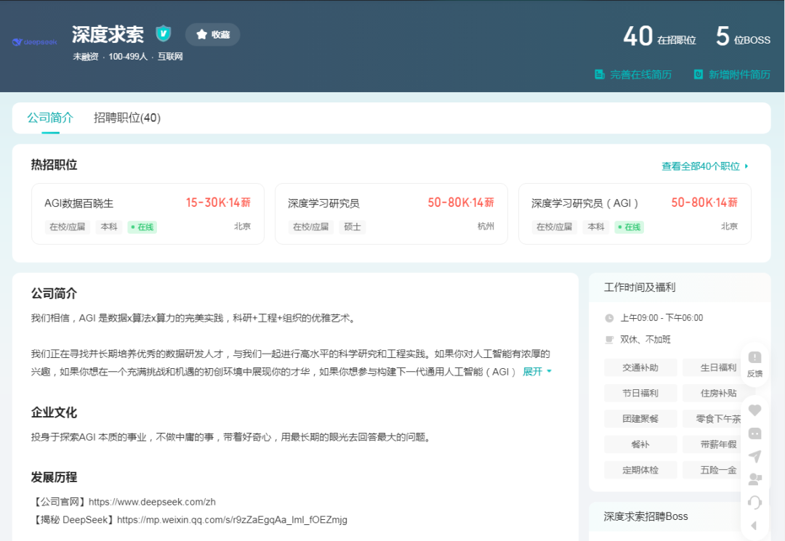
Task: Click 住房补贴 benefit tag
Action: [x=718, y=393]
